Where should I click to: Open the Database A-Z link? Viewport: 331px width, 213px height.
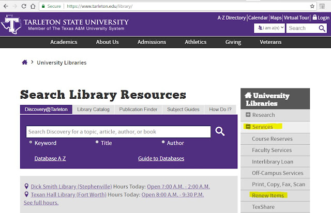point(50,158)
